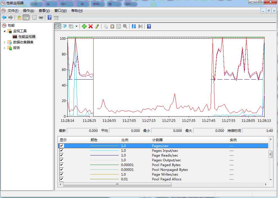Click horizontal scrollbar left arrow
278x198 pixels.
[60, 184]
